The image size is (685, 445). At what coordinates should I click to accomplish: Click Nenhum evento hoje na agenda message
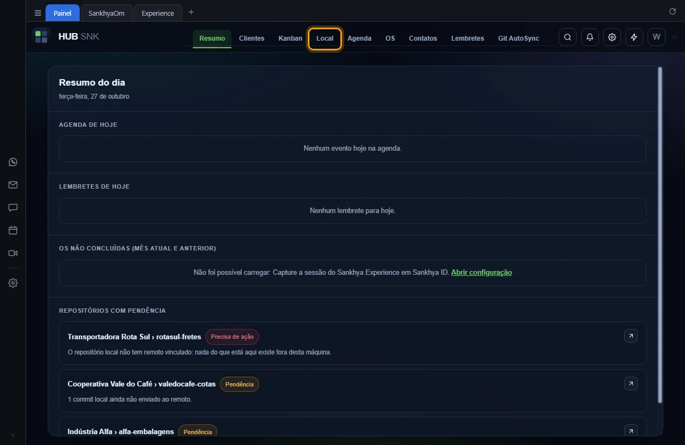[353, 148]
